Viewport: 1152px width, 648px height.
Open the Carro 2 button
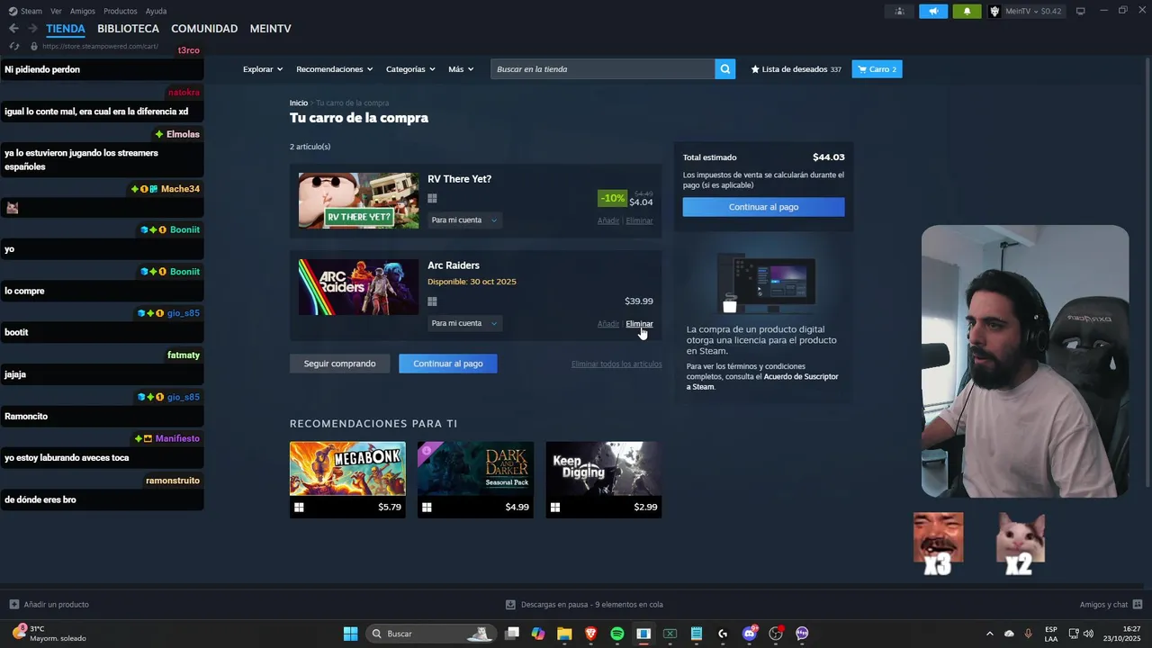point(877,69)
